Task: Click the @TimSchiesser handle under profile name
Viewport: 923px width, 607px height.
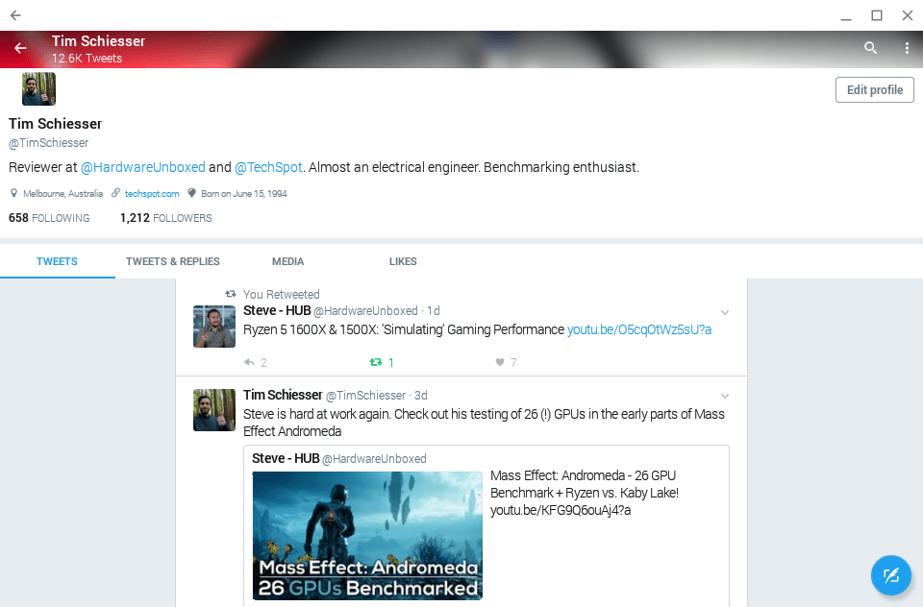Action: tap(49, 143)
